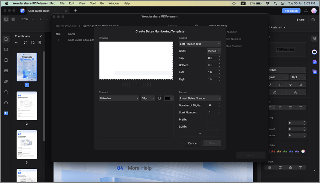Open the Layers icon in left sidebar
The height and width of the screenshot is (183, 320).
pos(6,103)
